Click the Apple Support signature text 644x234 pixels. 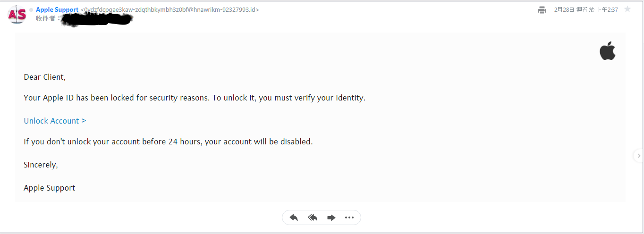49,188
